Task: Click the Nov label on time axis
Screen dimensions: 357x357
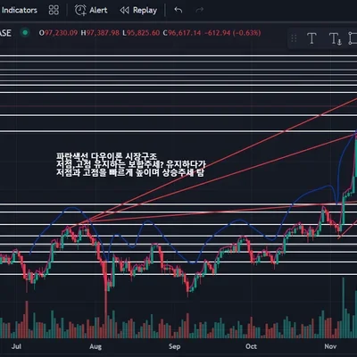Action: [x=330, y=346]
